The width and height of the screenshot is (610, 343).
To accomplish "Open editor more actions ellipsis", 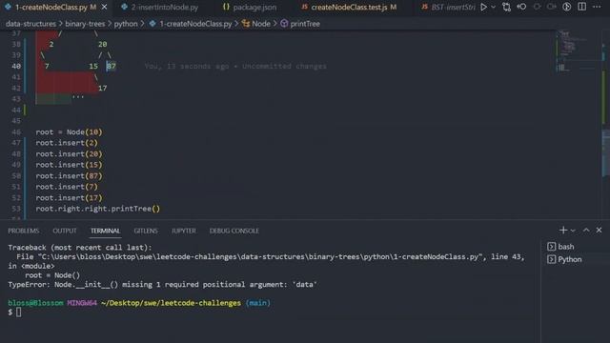I will (597, 7).
